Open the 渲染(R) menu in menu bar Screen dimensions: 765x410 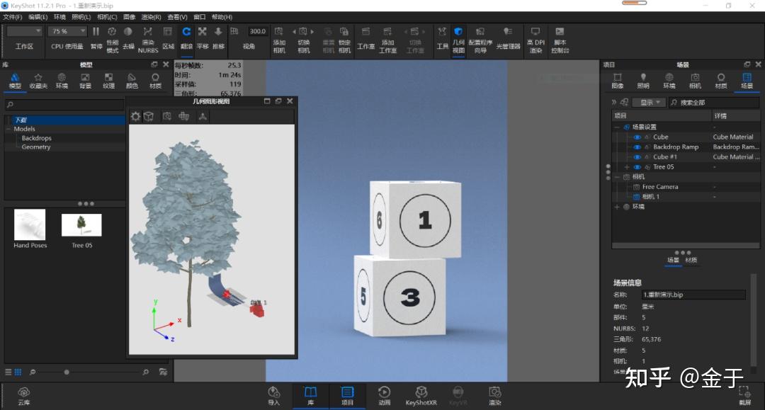[x=151, y=17]
